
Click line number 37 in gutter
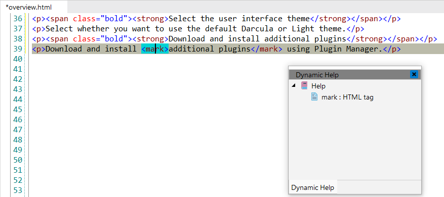18,29
